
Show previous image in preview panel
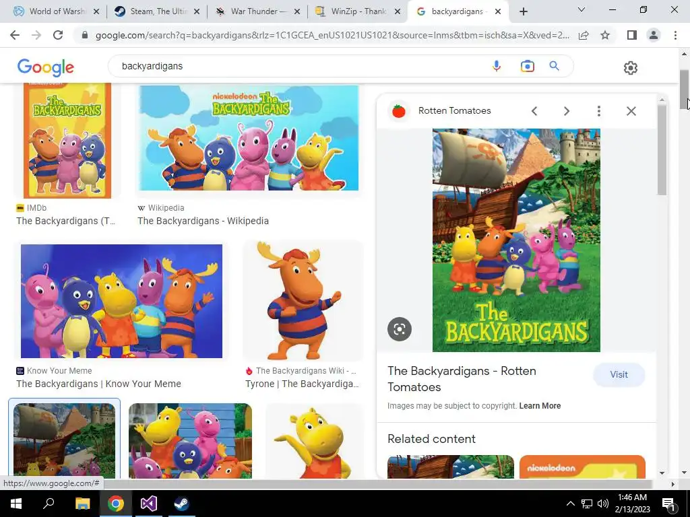534,111
